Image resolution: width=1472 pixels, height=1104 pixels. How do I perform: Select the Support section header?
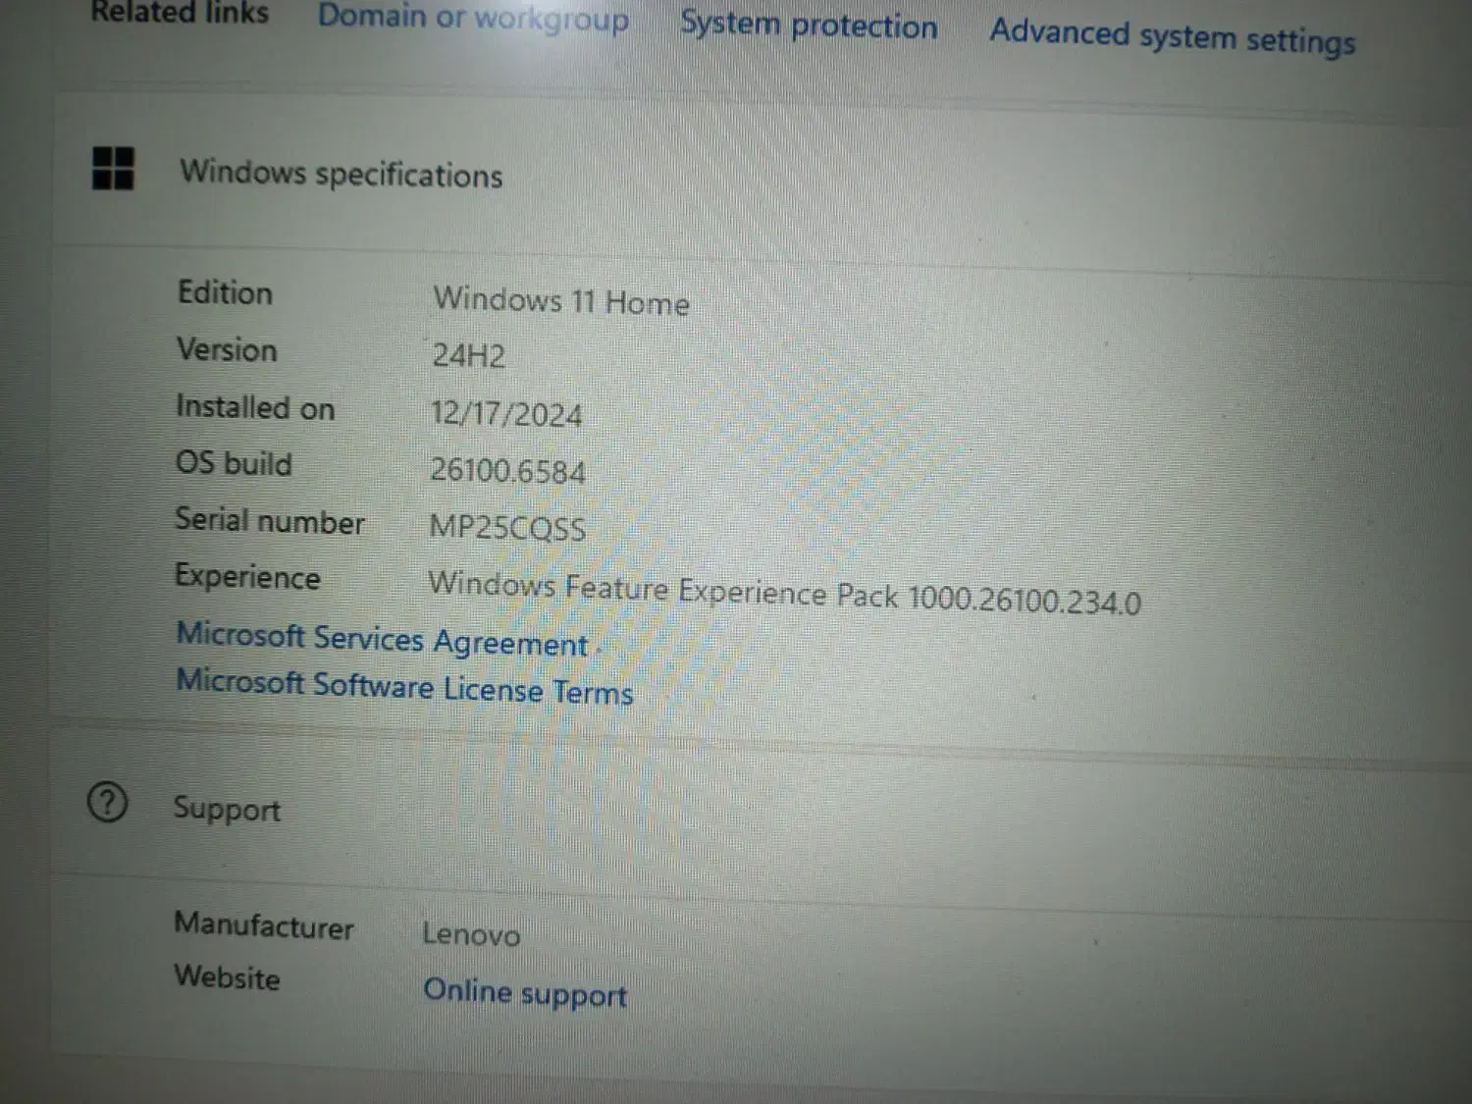[227, 810]
